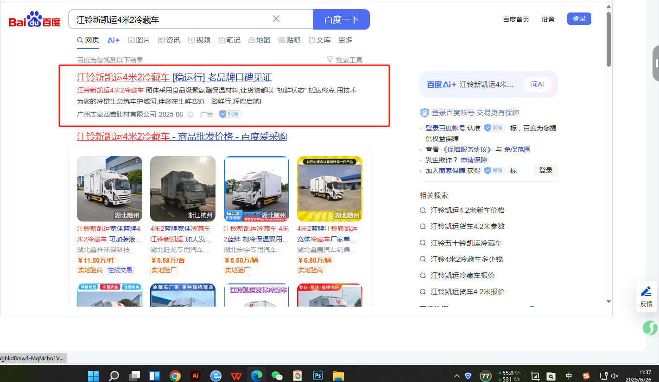
Task: Clear the search box with the X icon
Action: [x=276, y=19]
